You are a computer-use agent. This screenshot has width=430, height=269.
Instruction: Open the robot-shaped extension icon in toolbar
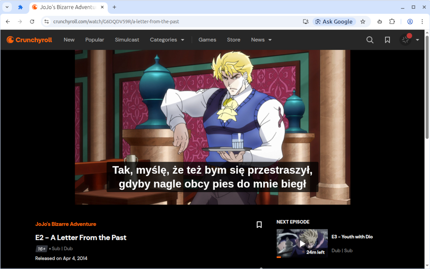[x=380, y=22]
